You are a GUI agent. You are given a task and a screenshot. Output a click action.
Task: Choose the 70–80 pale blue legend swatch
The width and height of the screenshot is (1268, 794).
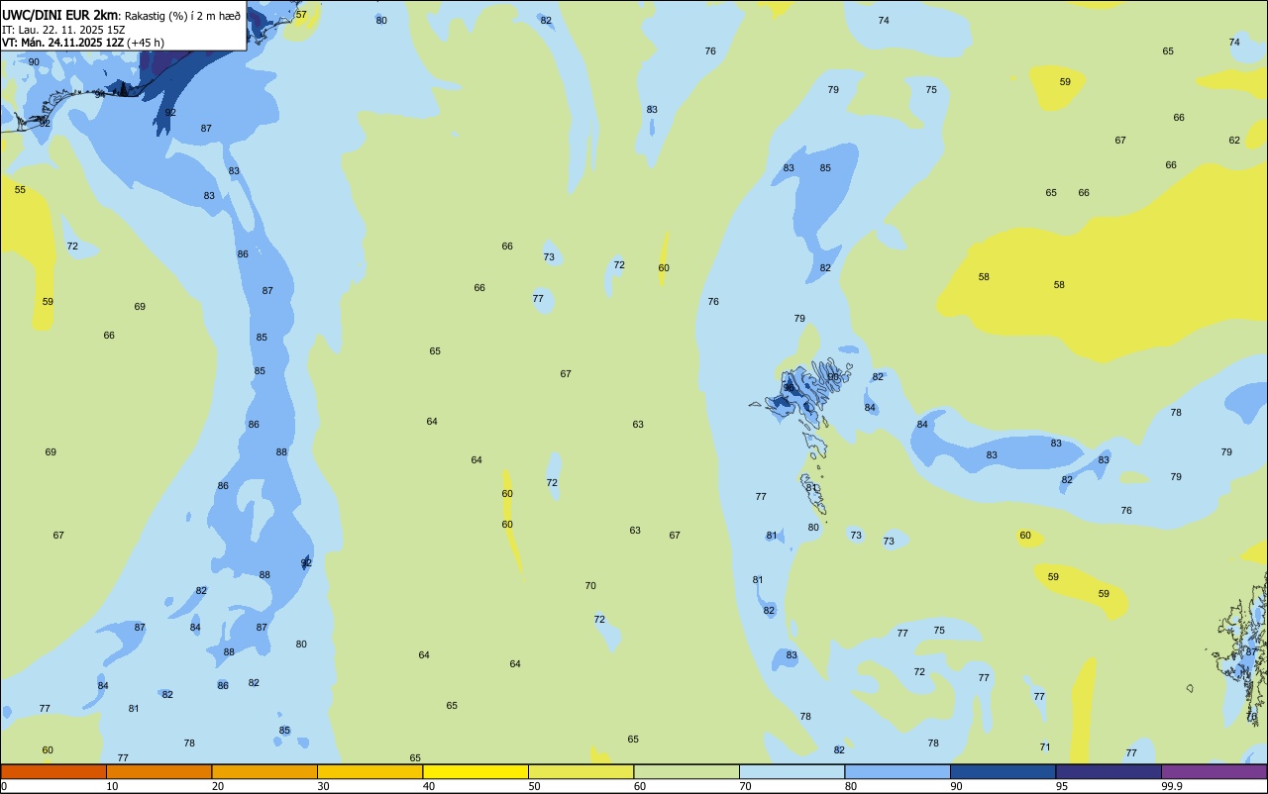792,771
